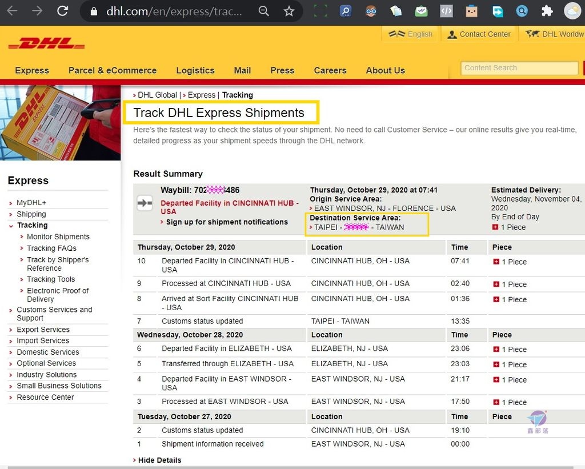Open Domestic Services in sidebar
585x469 pixels.
point(48,352)
